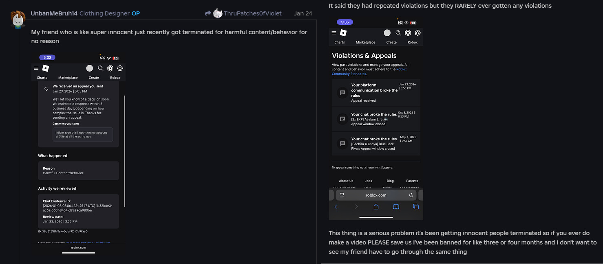Click the reload icon in the roblox.com address bar

click(411, 195)
